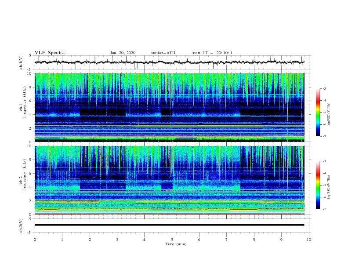Click the "ch.3(V)" axis label
Screen dimensions: 348x269
click(x=21, y=225)
